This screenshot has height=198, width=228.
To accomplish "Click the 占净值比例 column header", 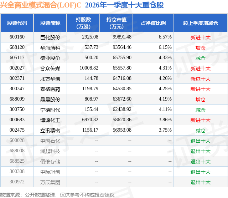I will coord(153,23).
